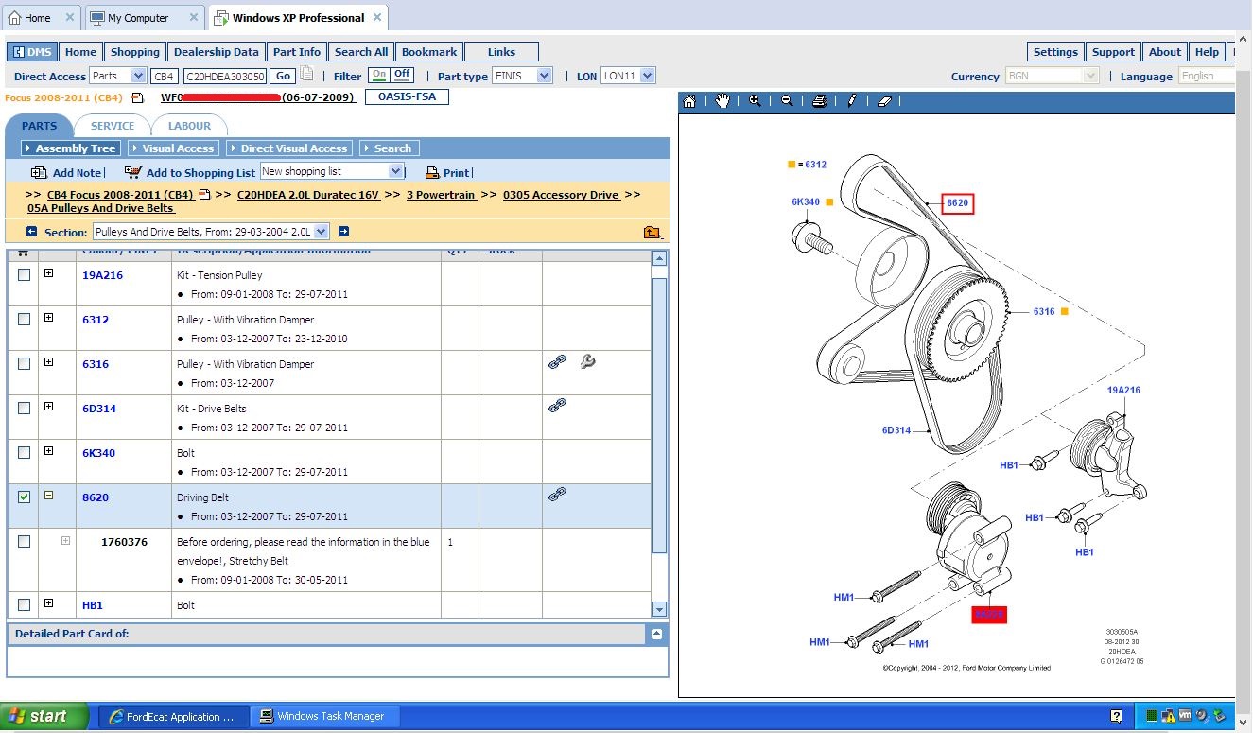This screenshot has width=1253, height=733.
Task: Click the wrench icon in the 6316 row
Action: pyautogui.click(x=587, y=361)
